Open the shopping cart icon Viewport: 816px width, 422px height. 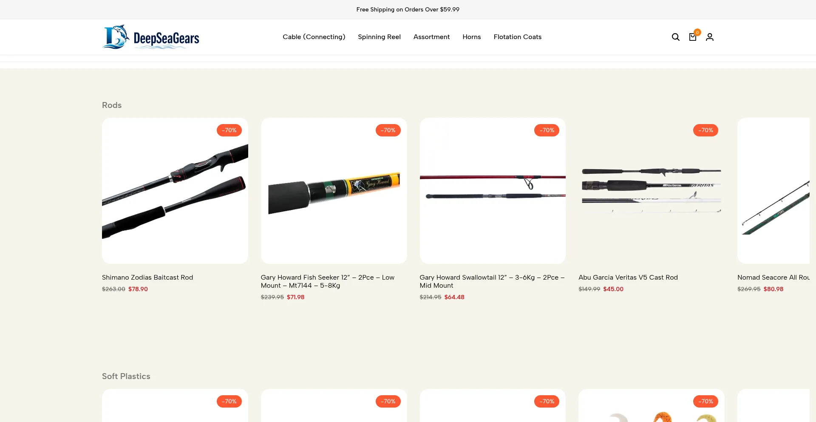(x=693, y=37)
